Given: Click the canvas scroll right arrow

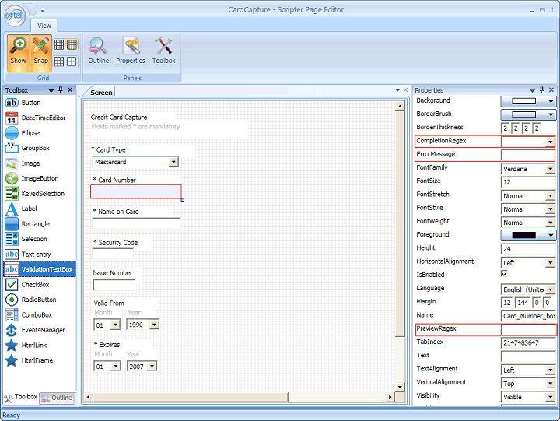Looking at the screenshot, I should coord(390,397).
